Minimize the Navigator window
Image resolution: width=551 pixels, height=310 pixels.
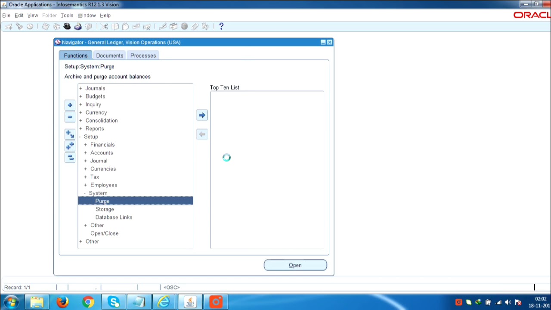click(323, 42)
